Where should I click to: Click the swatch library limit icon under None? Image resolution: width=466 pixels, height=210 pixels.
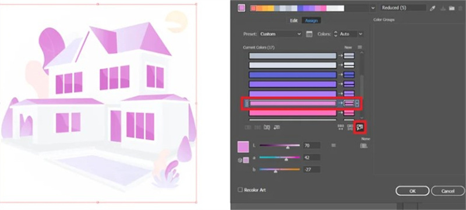[x=363, y=146]
